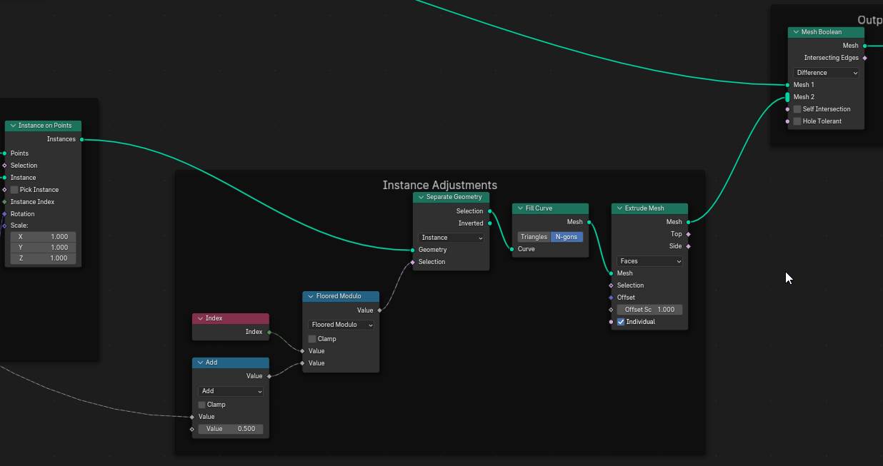The image size is (883, 466).
Task: Collapse the Floored Modulo node
Action: [x=311, y=296]
